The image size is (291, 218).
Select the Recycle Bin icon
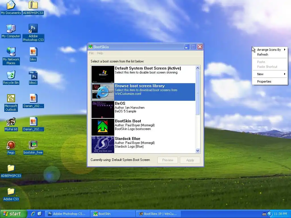coord(11,77)
